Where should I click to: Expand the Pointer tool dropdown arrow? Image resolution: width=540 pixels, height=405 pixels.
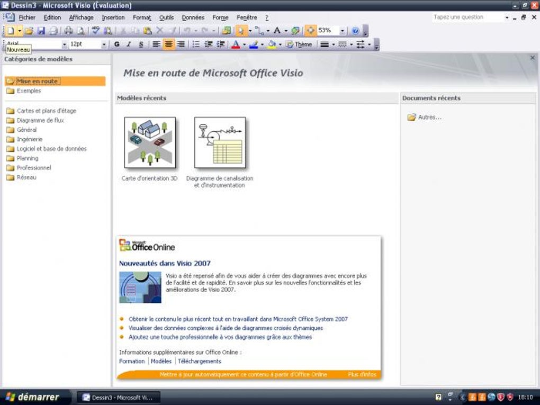pos(250,31)
